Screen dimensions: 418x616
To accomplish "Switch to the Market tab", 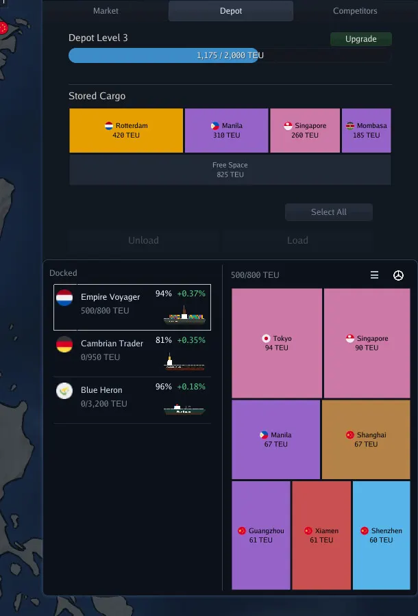I will point(106,10).
